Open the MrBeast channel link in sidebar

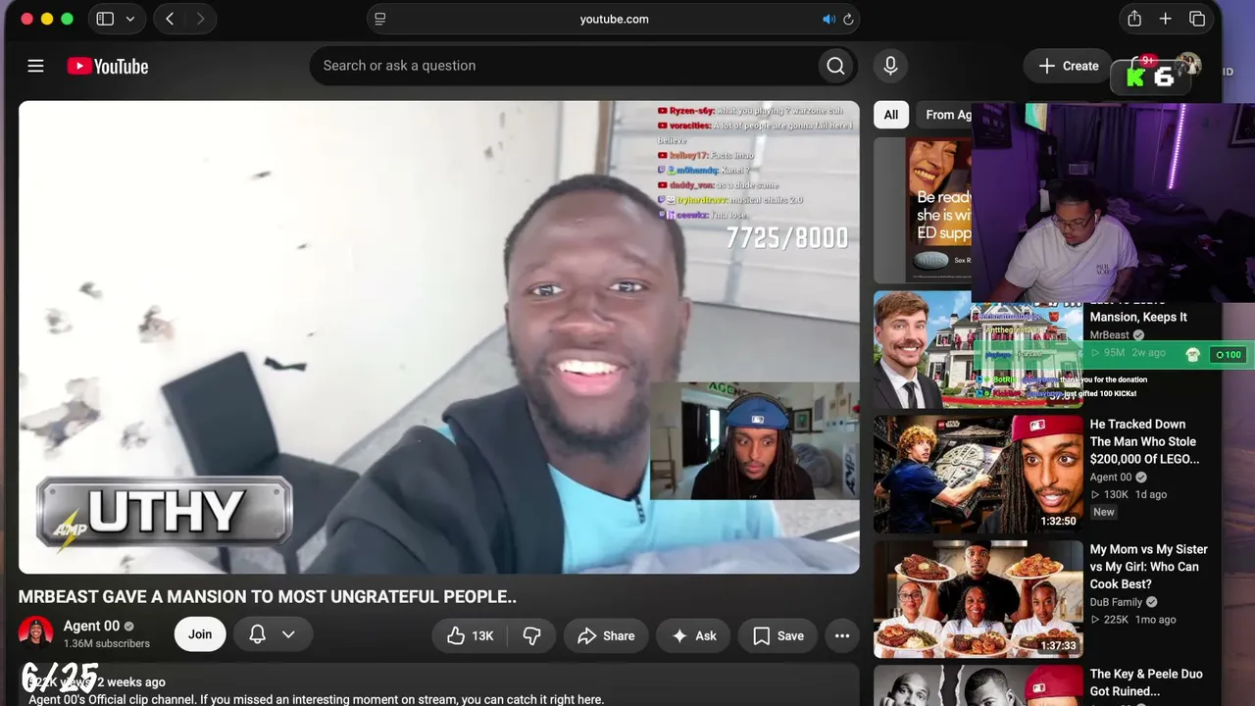pyautogui.click(x=1110, y=335)
